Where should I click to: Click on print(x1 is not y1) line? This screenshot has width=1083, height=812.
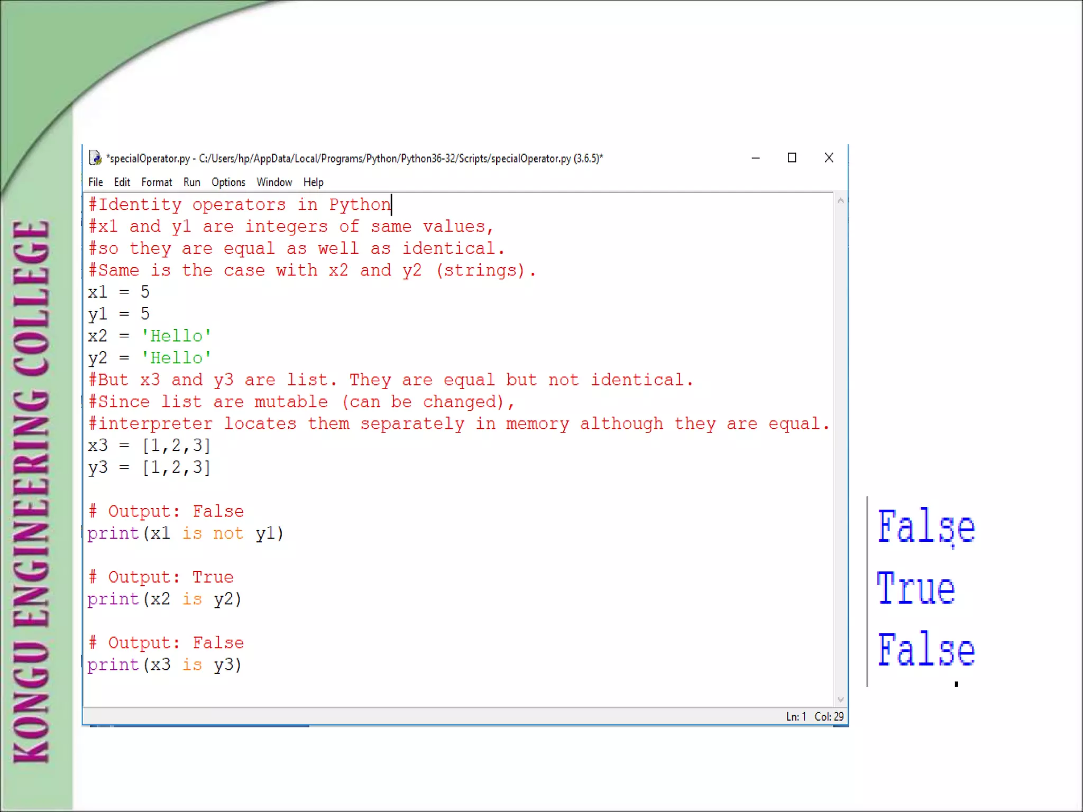click(185, 533)
